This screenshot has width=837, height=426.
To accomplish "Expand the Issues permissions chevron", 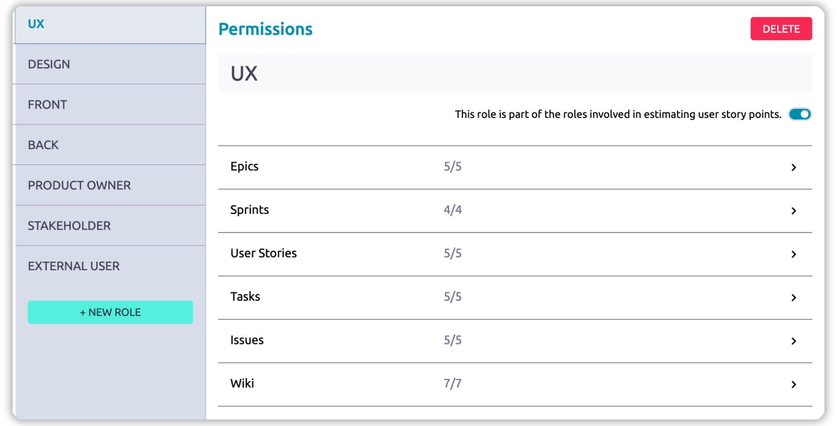I will point(793,341).
